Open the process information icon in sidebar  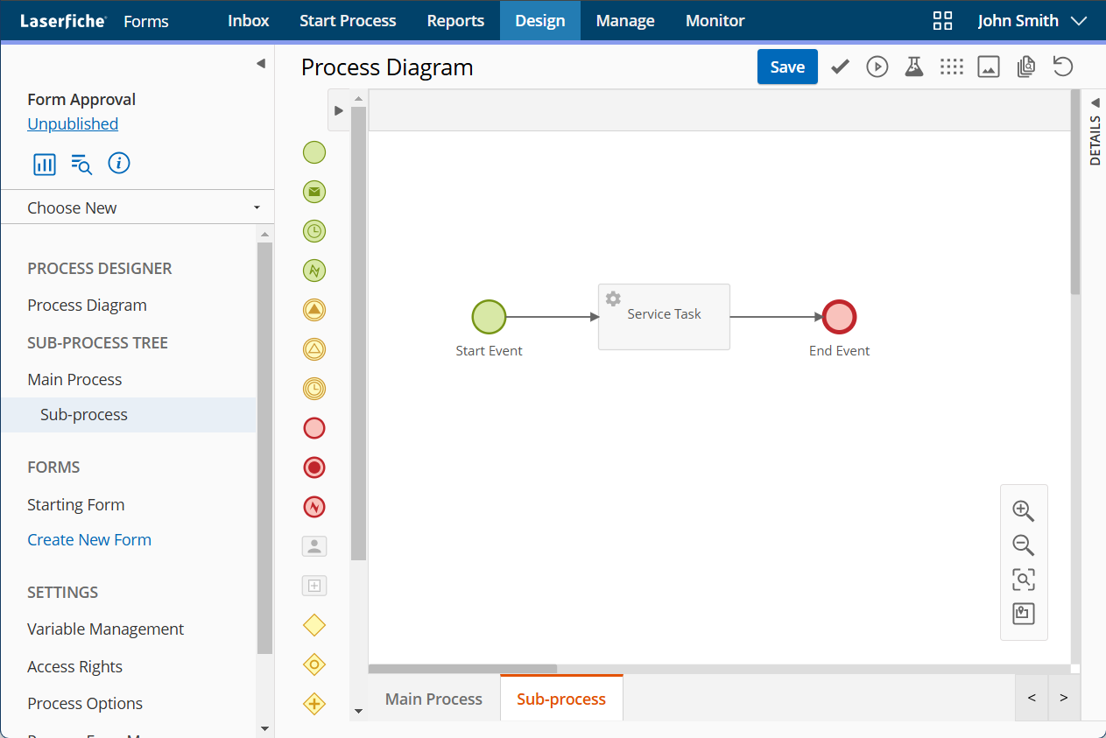119,163
